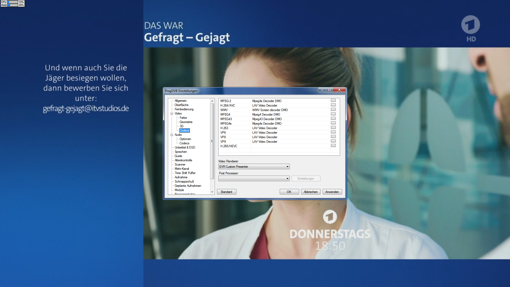Viewport: 510px width, 287px height.
Task: Click the small button in the H.263 row
Action: pyautogui.click(x=333, y=128)
